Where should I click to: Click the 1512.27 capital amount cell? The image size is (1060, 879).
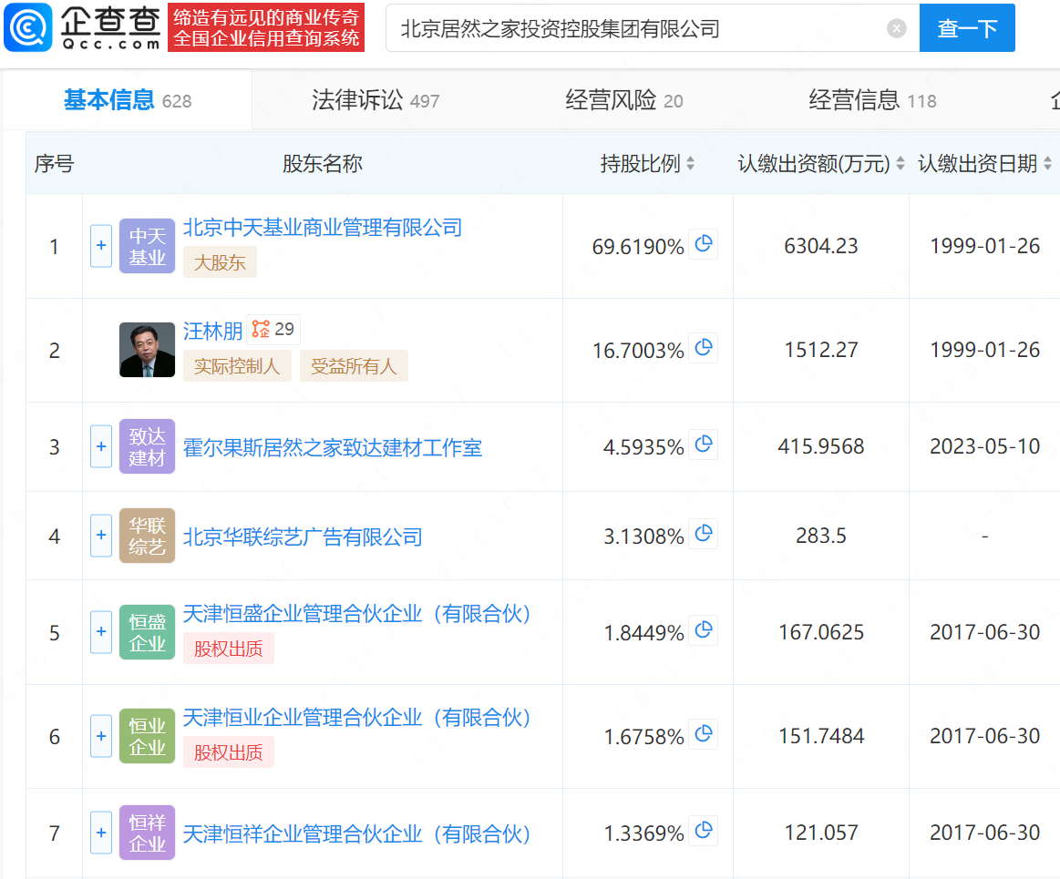(x=820, y=350)
